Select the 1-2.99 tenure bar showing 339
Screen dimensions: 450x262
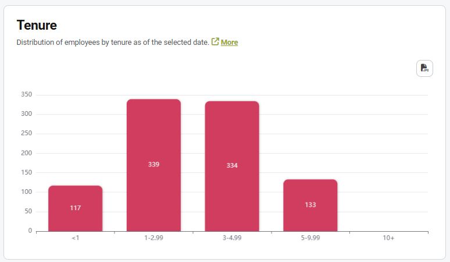tap(153, 165)
